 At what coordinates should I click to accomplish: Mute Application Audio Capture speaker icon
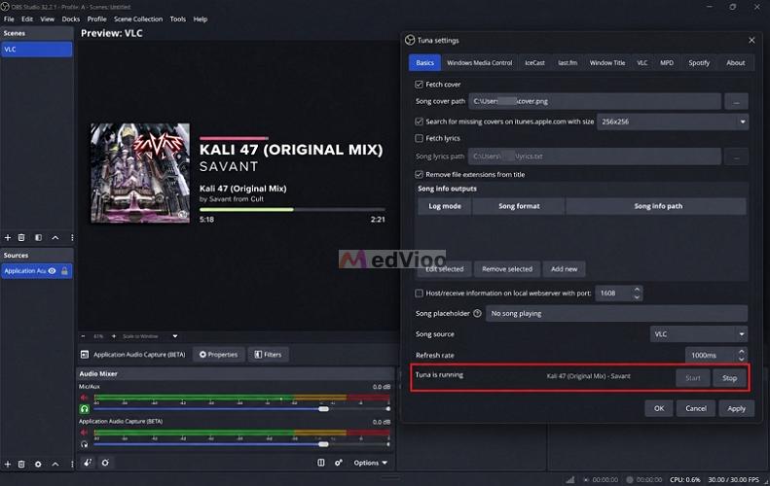(x=84, y=433)
